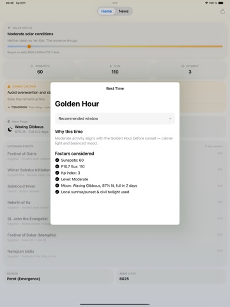Open the Sunspots 60 card

40,70
